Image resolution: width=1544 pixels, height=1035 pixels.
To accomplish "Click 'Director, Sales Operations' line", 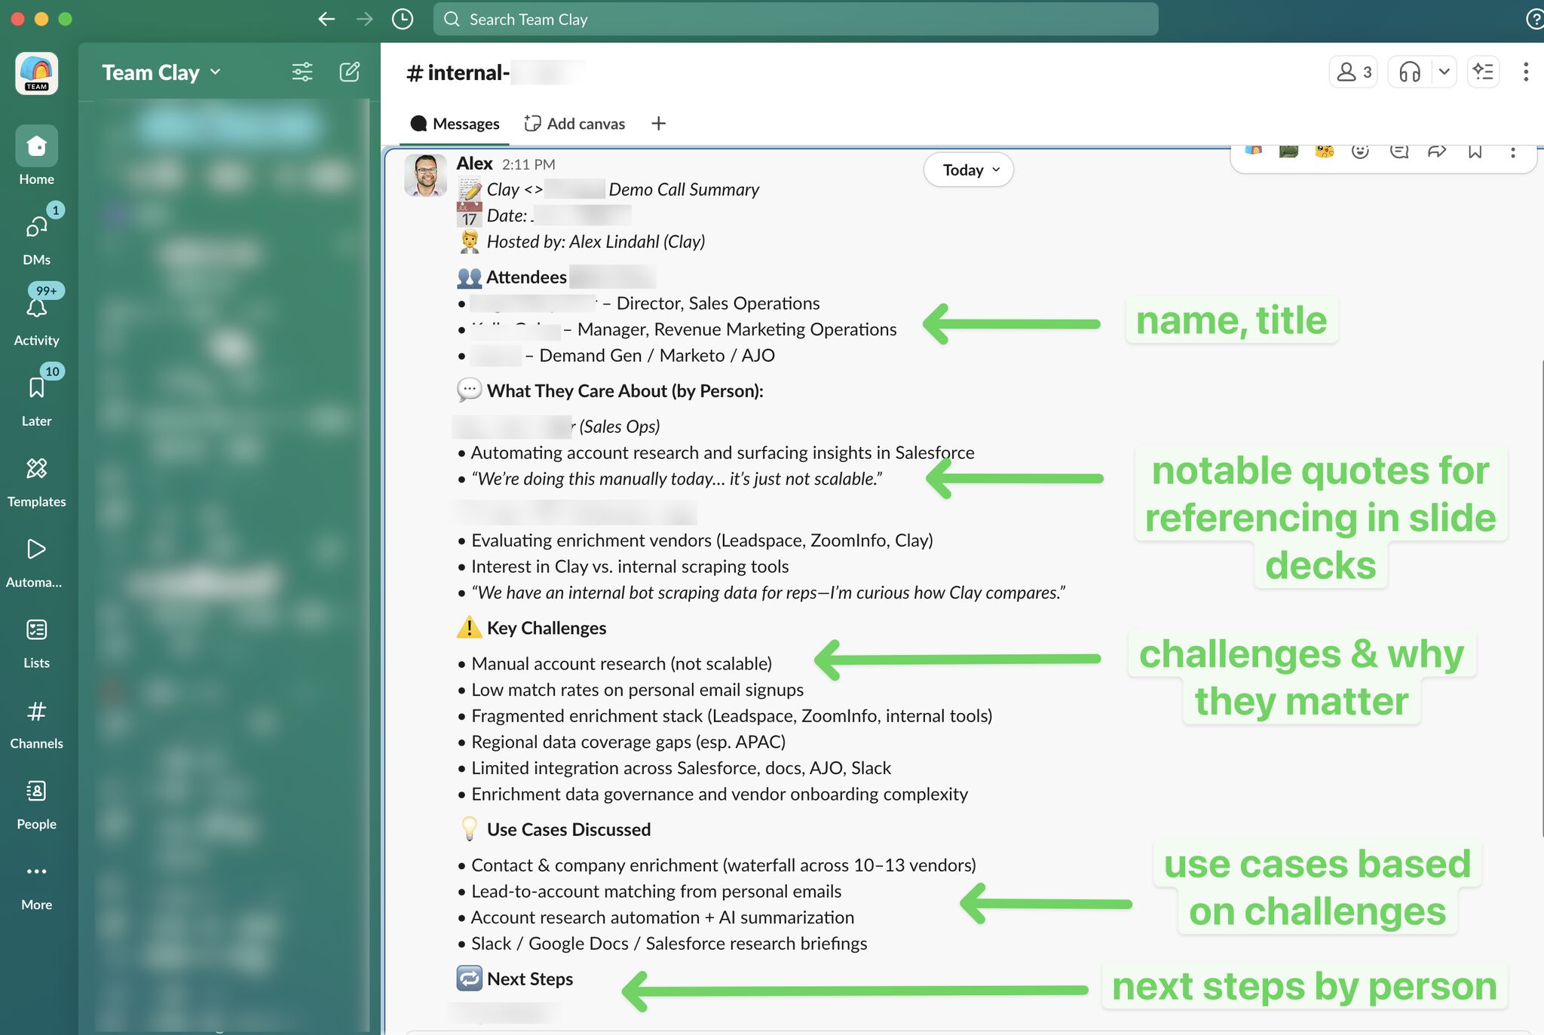I will pyautogui.click(x=718, y=303).
